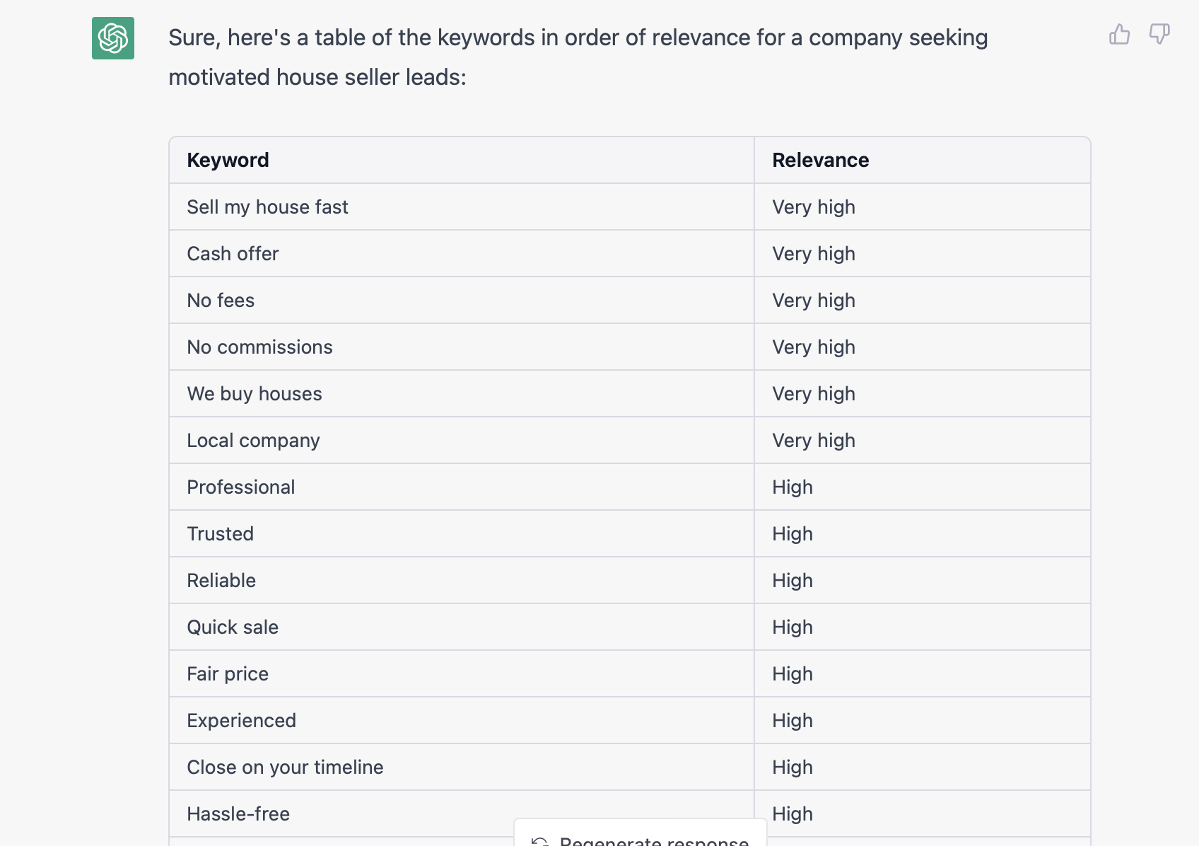Click the "Hassle-free" keyword cell
Screen dimensions: 1199x846
238,813
